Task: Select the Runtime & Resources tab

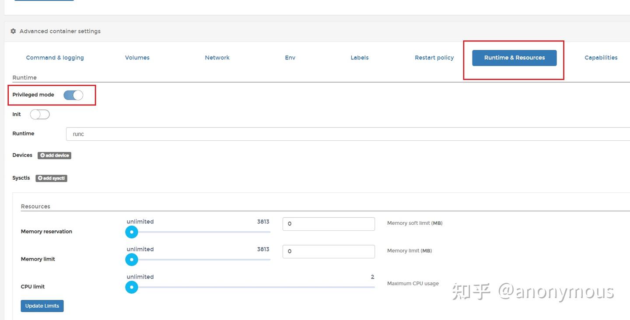Action: [514, 58]
